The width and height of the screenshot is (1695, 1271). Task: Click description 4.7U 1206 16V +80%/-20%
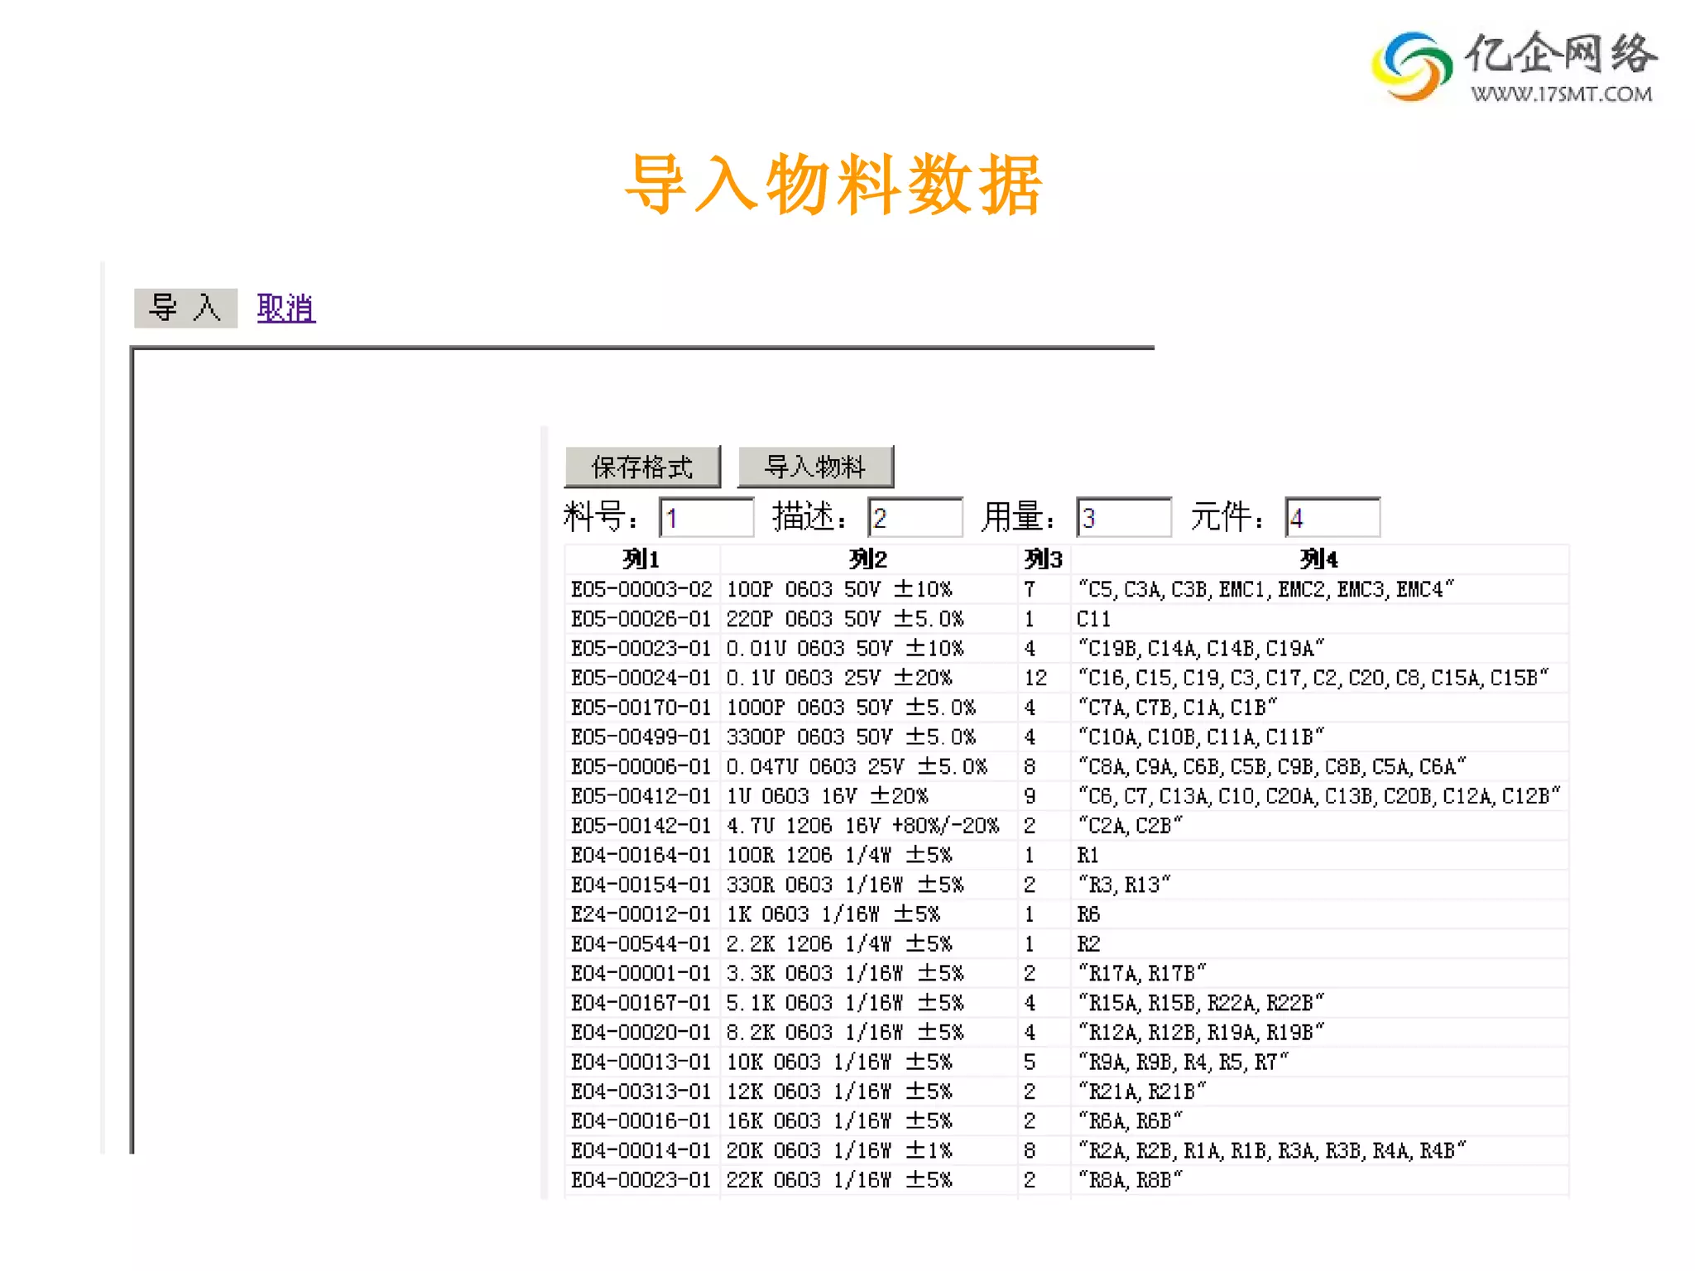(x=869, y=825)
